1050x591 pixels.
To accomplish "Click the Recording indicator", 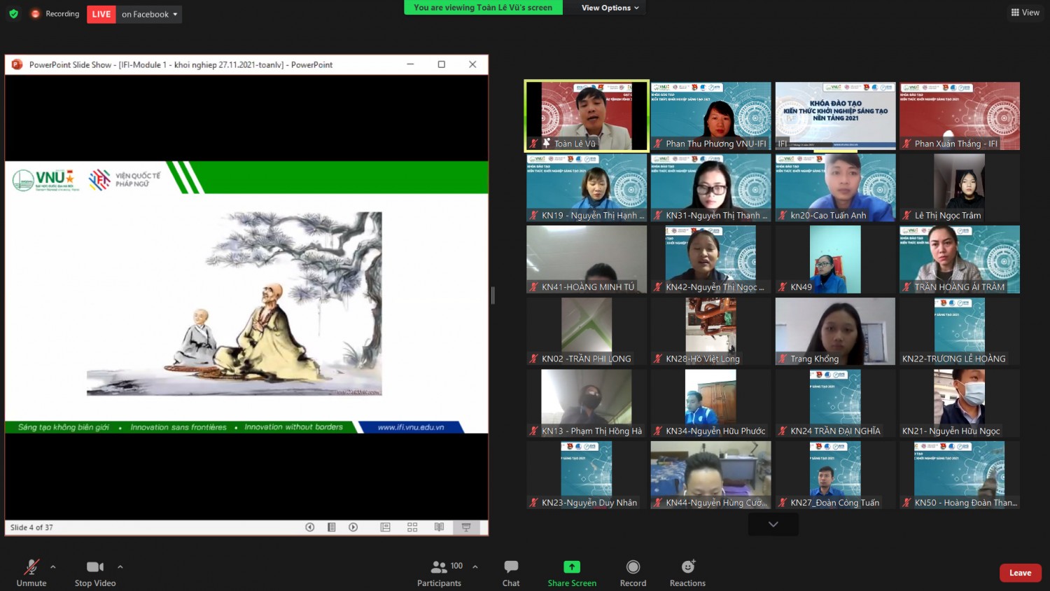I will click(55, 14).
